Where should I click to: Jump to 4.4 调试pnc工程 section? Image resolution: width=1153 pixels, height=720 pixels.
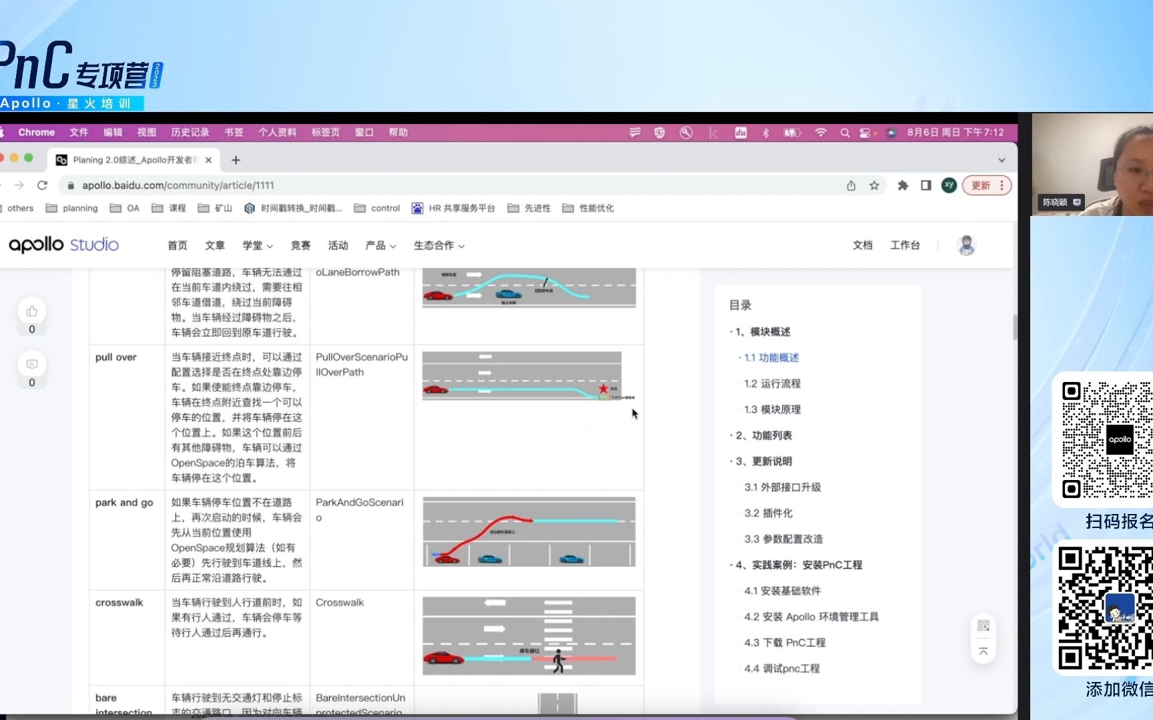(x=782, y=669)
